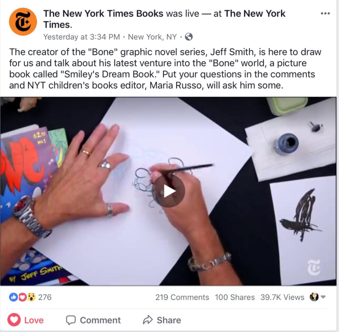Click the Yesterday at 3:34 PM timestamp
339x332 pixels.
tap(81, 37)
